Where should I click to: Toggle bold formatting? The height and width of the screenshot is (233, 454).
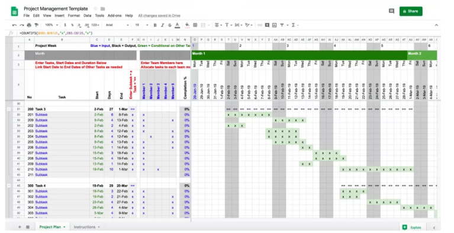tap(155, 25)
